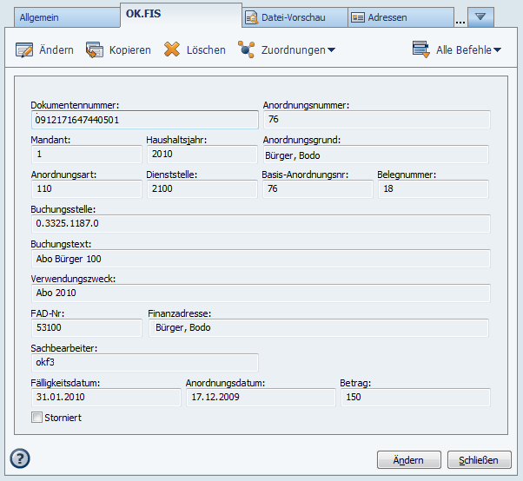Click the Adressen tab card icon
Screen dimensions: 523x481
(357, 17)
